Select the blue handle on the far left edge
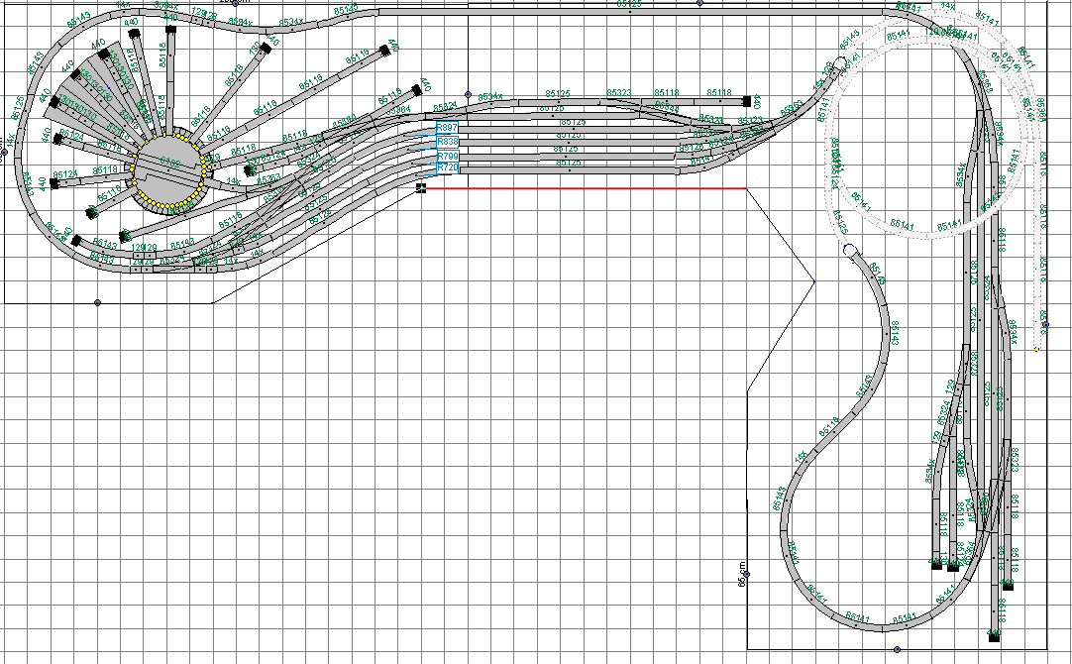Image resolution: width=1072 pixels, height=664 pixels. pyautogui.click(x=4, y=153)
